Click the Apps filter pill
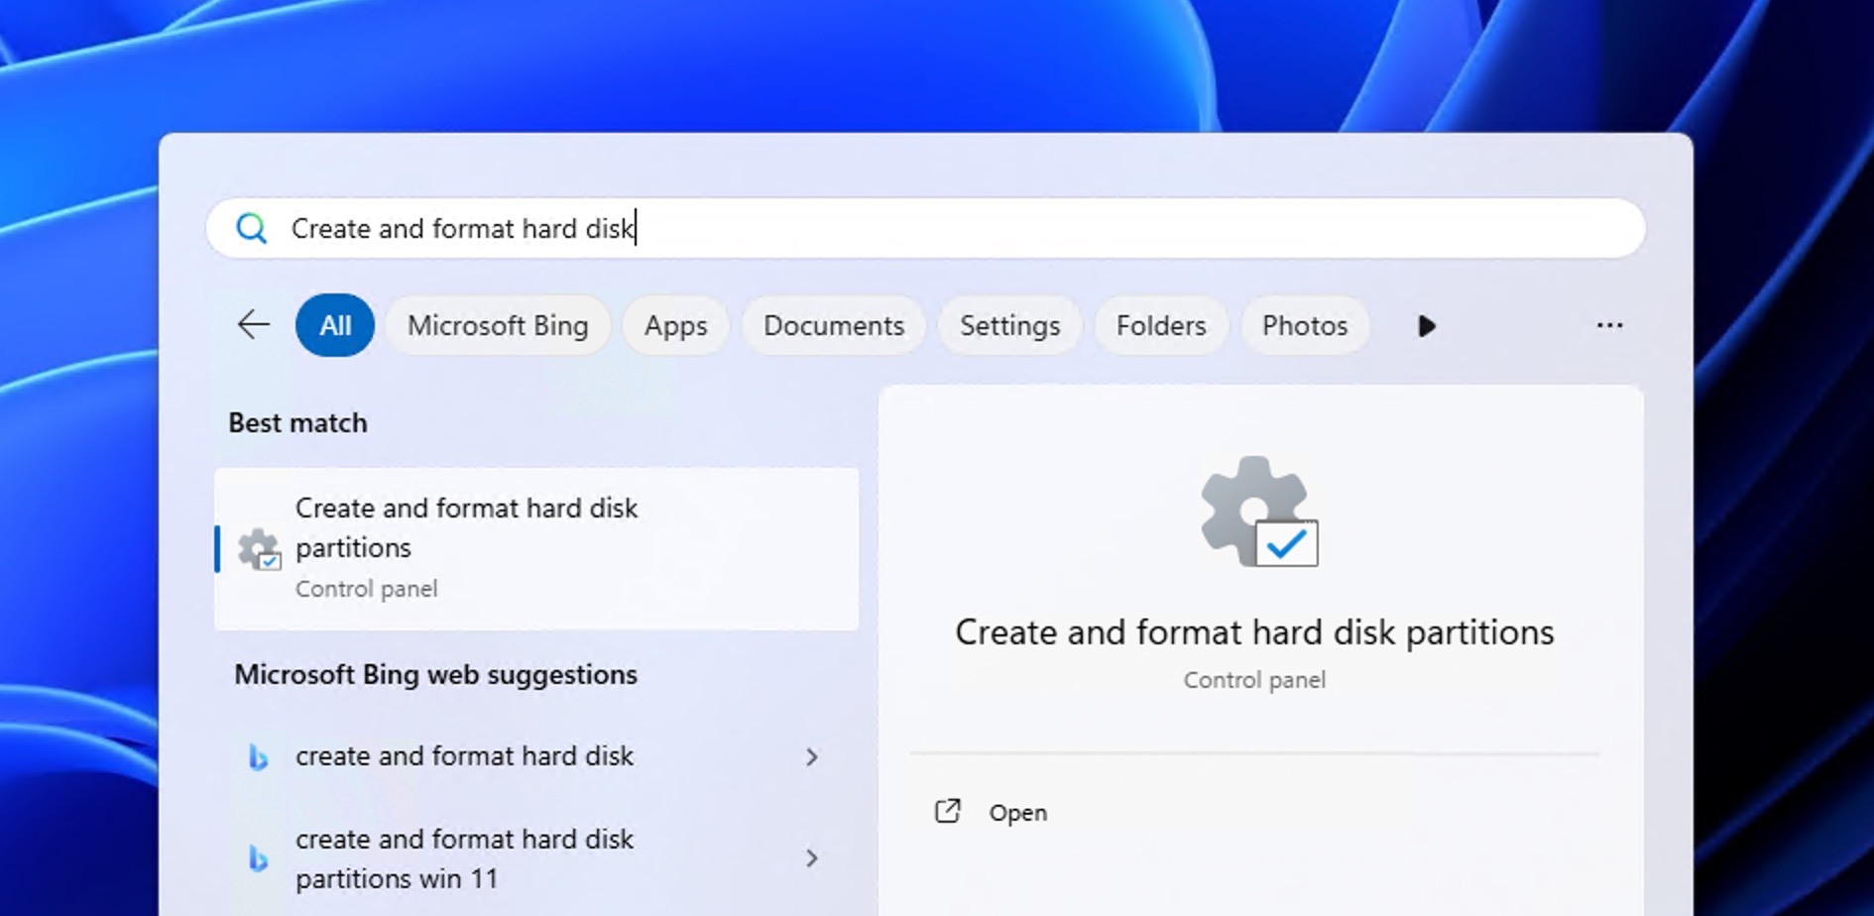 click(x=675, y=325)
